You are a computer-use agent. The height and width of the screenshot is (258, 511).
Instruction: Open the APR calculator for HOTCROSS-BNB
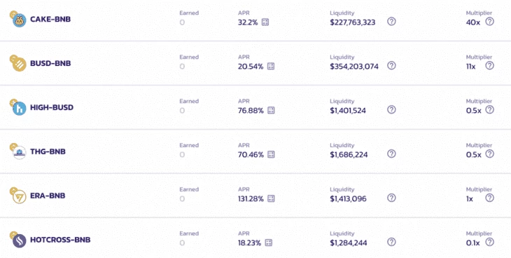269,243
